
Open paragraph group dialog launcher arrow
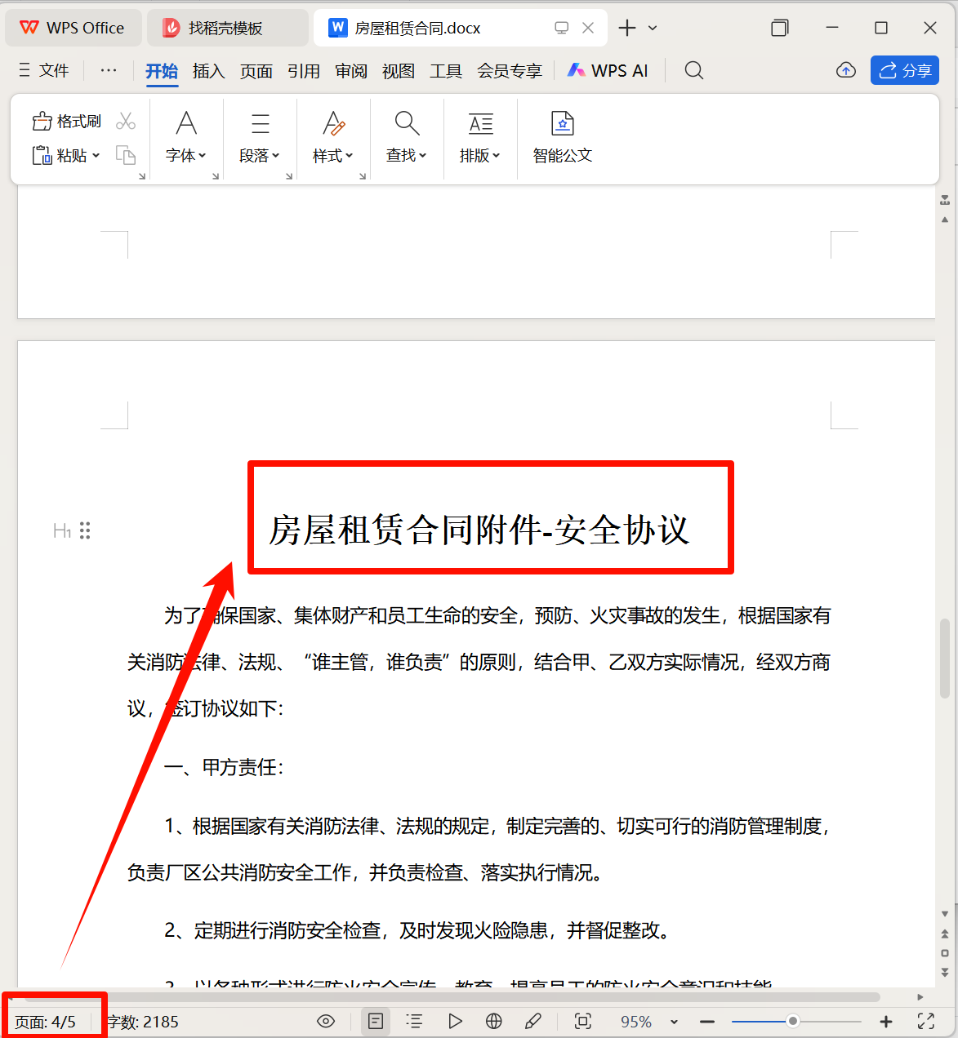(289, 175)
